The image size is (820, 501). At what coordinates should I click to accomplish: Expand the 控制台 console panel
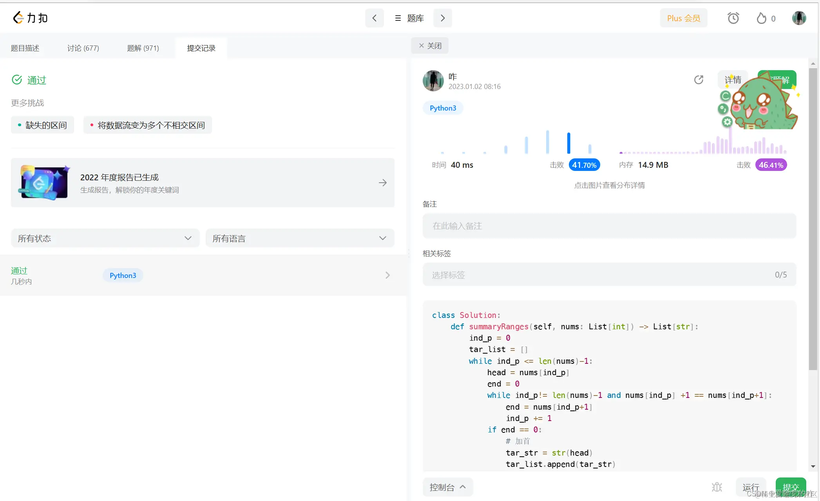447,487
